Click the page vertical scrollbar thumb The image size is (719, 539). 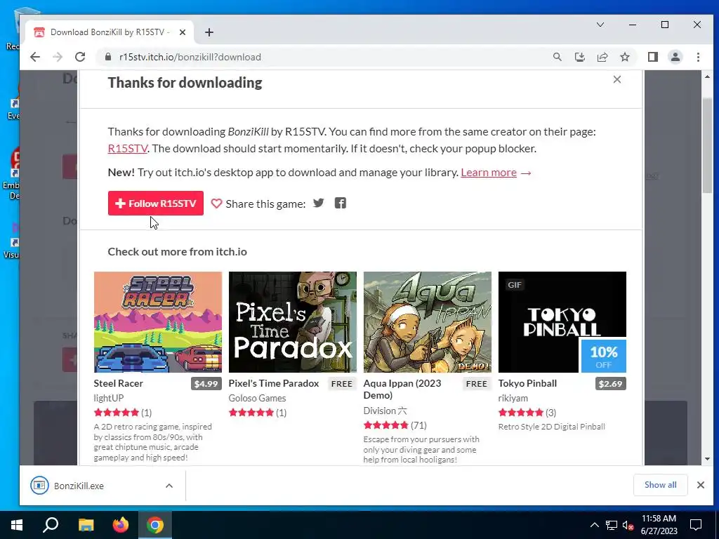coord(707,146)
